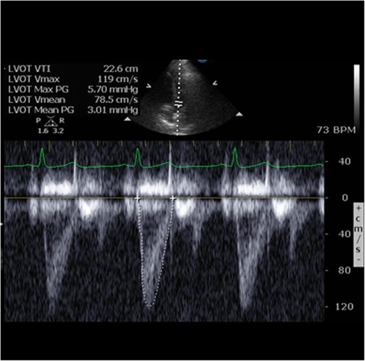Select the LVOT Vmean measurement row

(72, 100)
